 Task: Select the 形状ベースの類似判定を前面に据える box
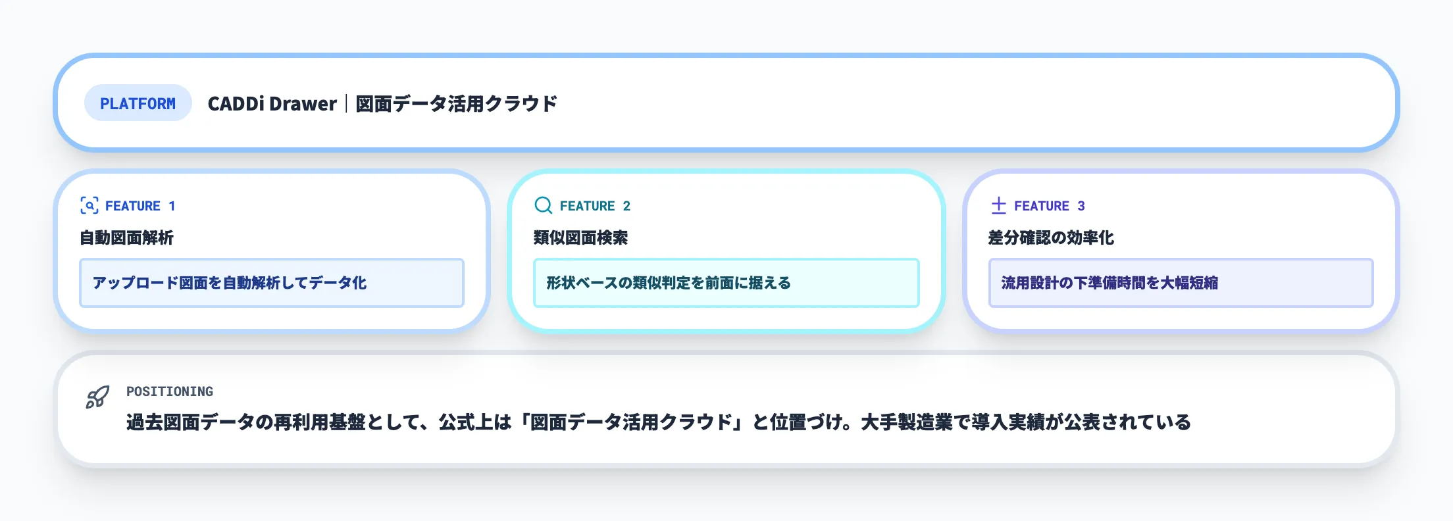click(x=726, y=283)
